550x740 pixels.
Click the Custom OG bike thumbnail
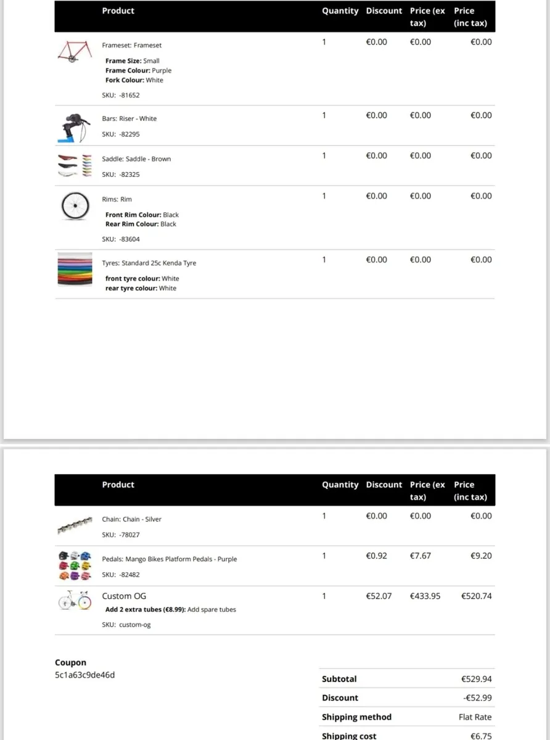click(74, 600)
